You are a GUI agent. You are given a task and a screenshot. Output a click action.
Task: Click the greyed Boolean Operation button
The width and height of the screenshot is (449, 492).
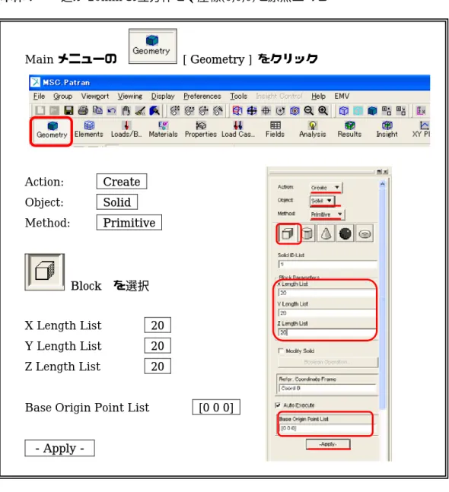328,362
